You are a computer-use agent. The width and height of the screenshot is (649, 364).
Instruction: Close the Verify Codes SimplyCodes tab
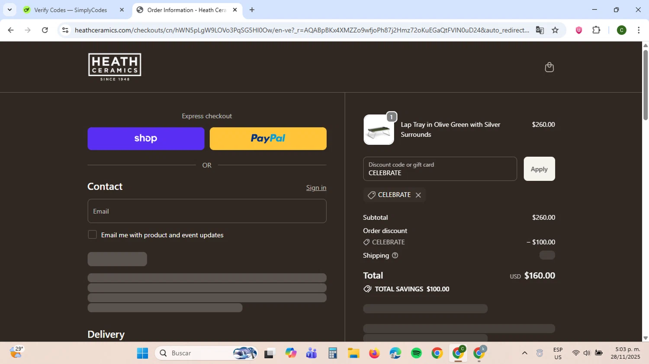pyautogui.click(x=122, y=10)
